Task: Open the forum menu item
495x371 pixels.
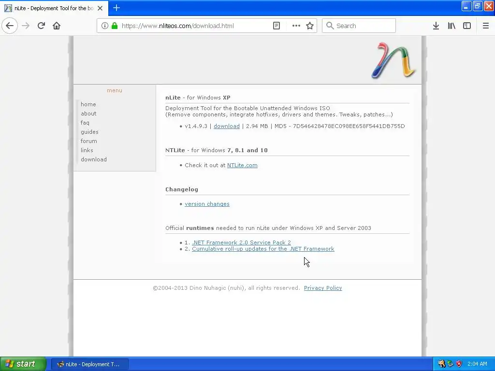Action: 89,141
